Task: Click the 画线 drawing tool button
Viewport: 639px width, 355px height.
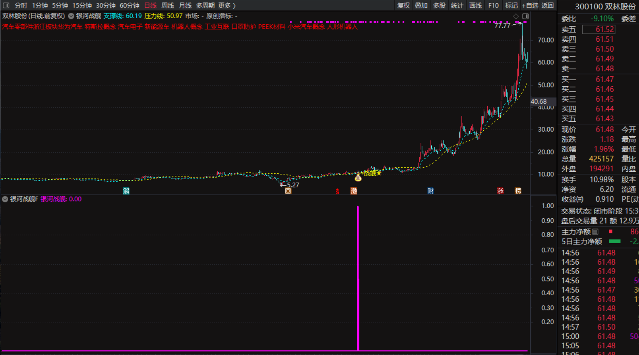Action: pos(475,5)
